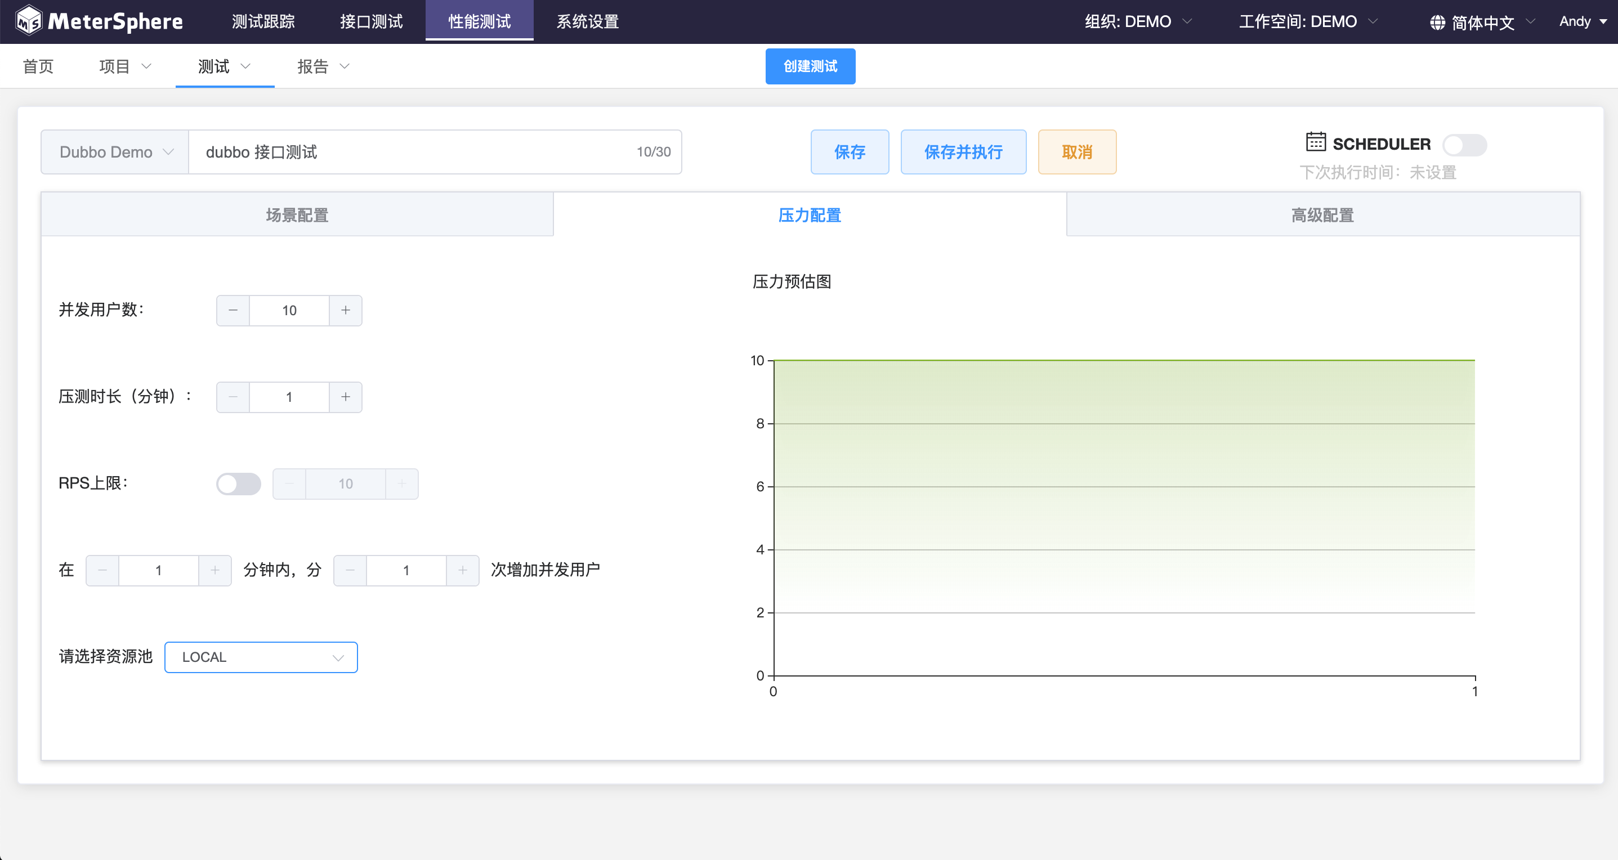Expand the Dubbo Demo project selector
This screenshot has width=1618, height=860.
coord(115,152)
